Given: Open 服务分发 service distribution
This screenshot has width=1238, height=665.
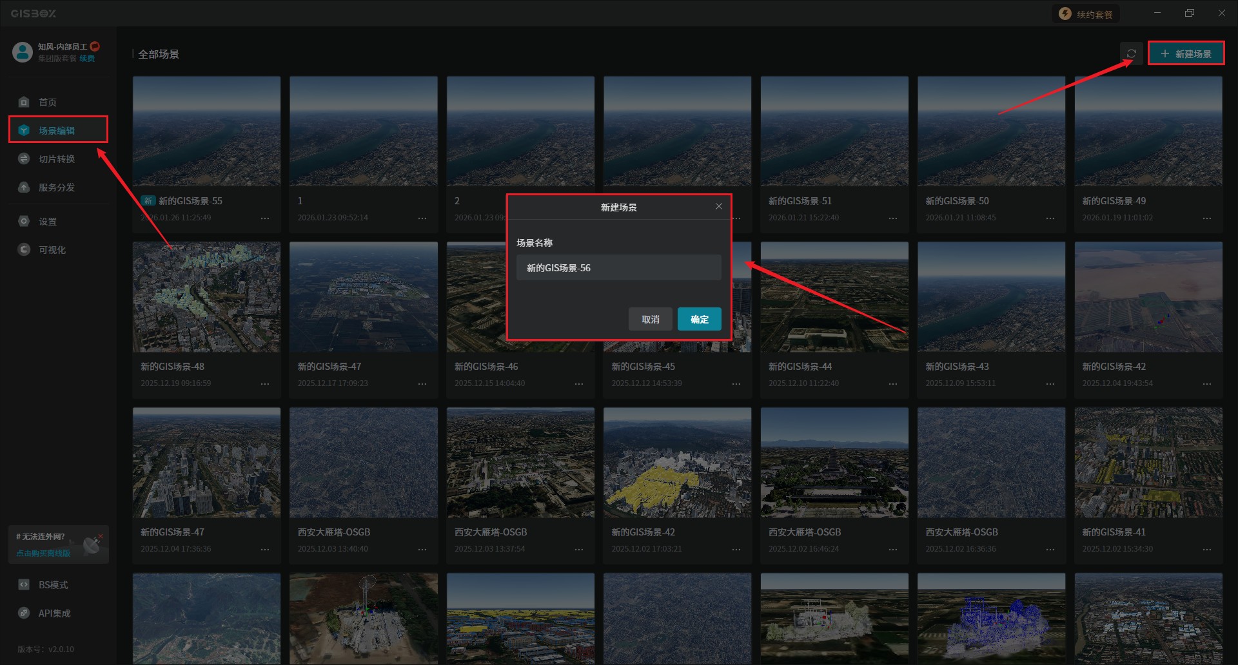Looking at the screenshot, I should point(56,188).
